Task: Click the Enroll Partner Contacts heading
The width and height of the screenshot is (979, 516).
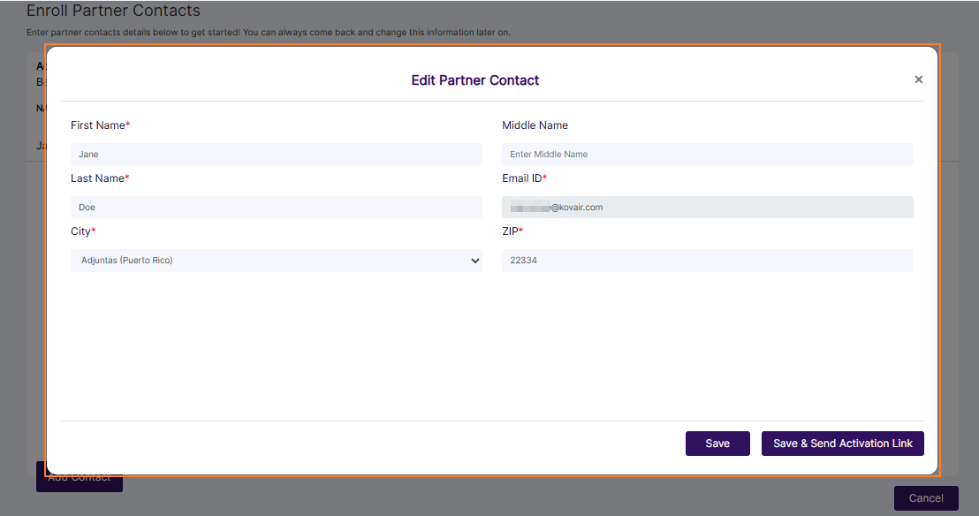Action: pyautogui.click(x=113, y=11)
